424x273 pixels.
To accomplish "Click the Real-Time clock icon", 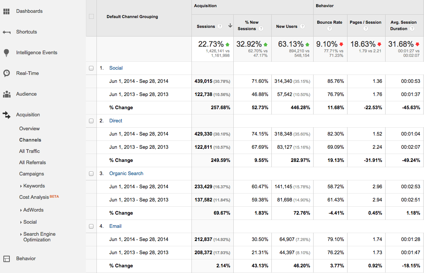I will click(x=6, y=73).
